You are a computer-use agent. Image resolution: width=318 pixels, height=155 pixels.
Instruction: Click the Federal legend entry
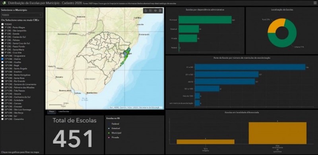pyautogui.click(x=115, y=124)
